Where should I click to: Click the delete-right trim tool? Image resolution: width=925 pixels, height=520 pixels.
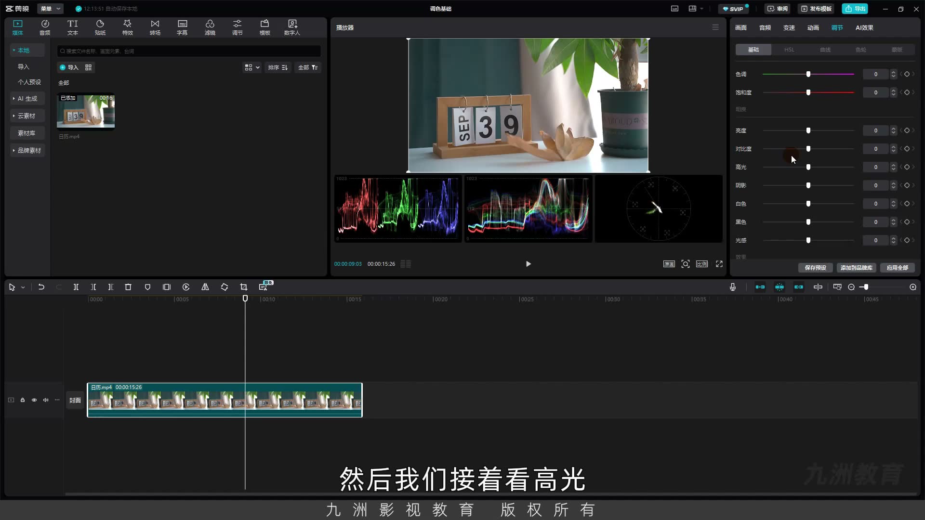[111, 287]
